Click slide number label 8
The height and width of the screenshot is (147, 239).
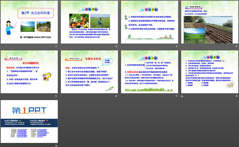[x=236, y=96]
